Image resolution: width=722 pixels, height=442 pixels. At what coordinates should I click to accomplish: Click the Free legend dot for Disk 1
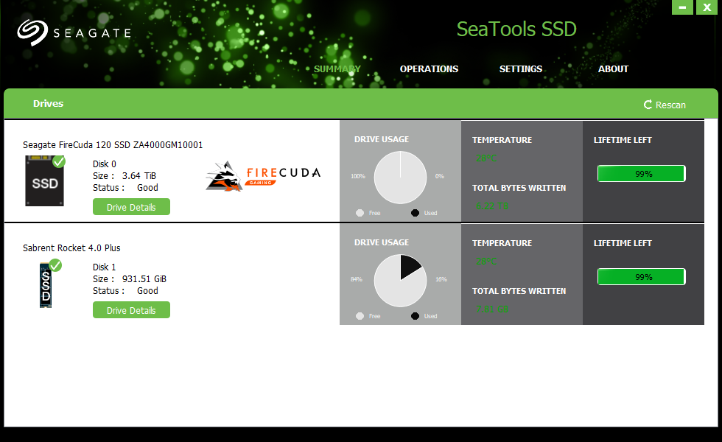pos(360,316)
